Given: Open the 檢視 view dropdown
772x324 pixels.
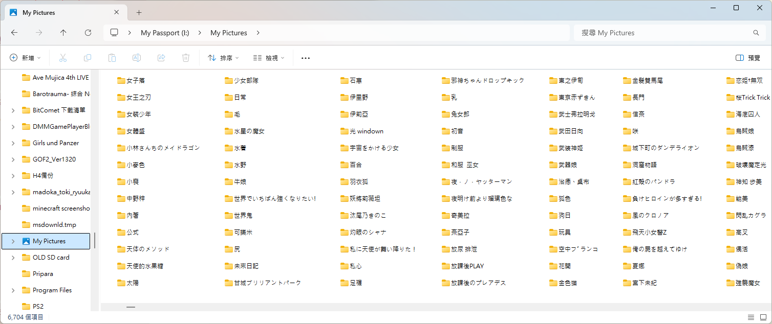Looking at the screenshot, I should [269, 58].
